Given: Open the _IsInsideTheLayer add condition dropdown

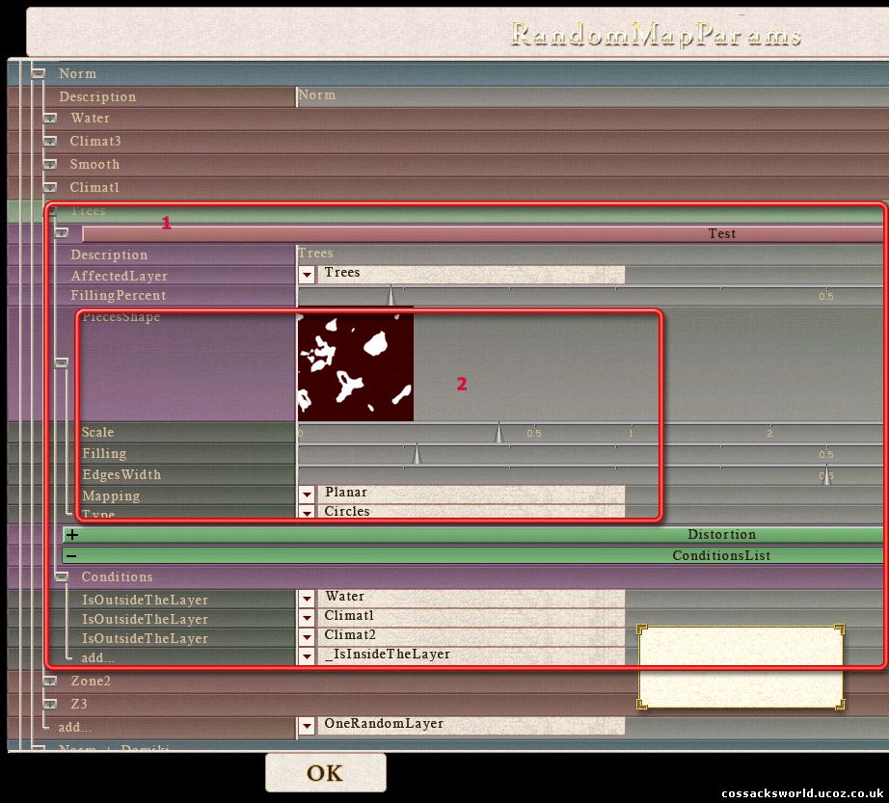Looking at the screenshot, I should pos(307,656).
